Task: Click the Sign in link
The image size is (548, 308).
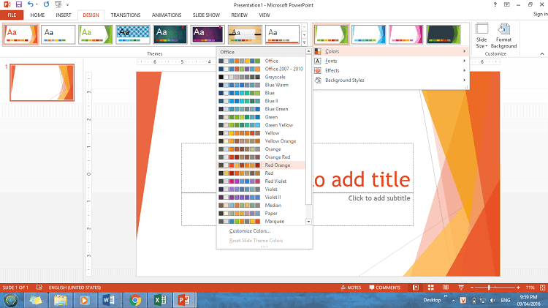Action: [x=540, y=14]
